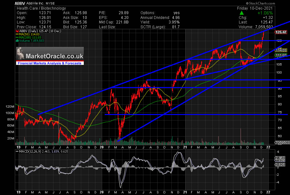Select the Prev Close value 124.15
Viewport: 290px width, 195px height.
pos(45,27)
